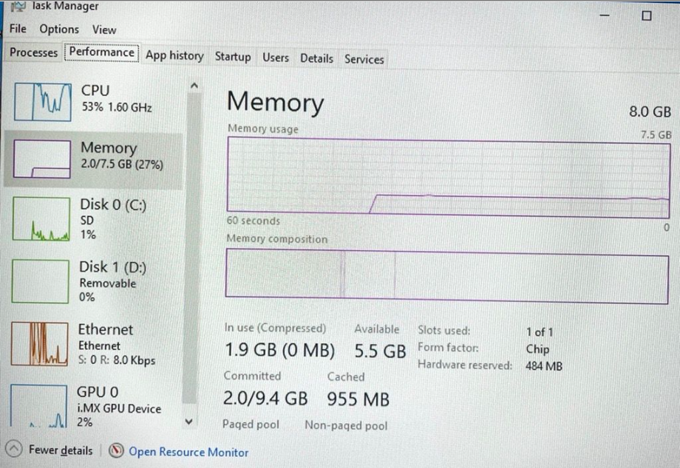The image size is (680, 468).
Task: Open the View menu
Action: 104,30
